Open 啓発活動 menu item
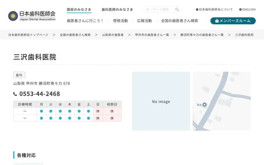This screenshot has width=264, height=165. point(120,21)
